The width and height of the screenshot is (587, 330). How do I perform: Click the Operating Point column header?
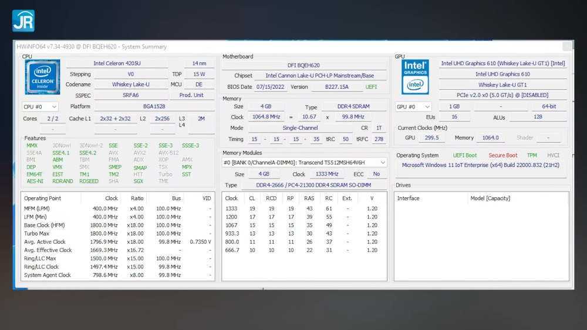click(50, 198)
